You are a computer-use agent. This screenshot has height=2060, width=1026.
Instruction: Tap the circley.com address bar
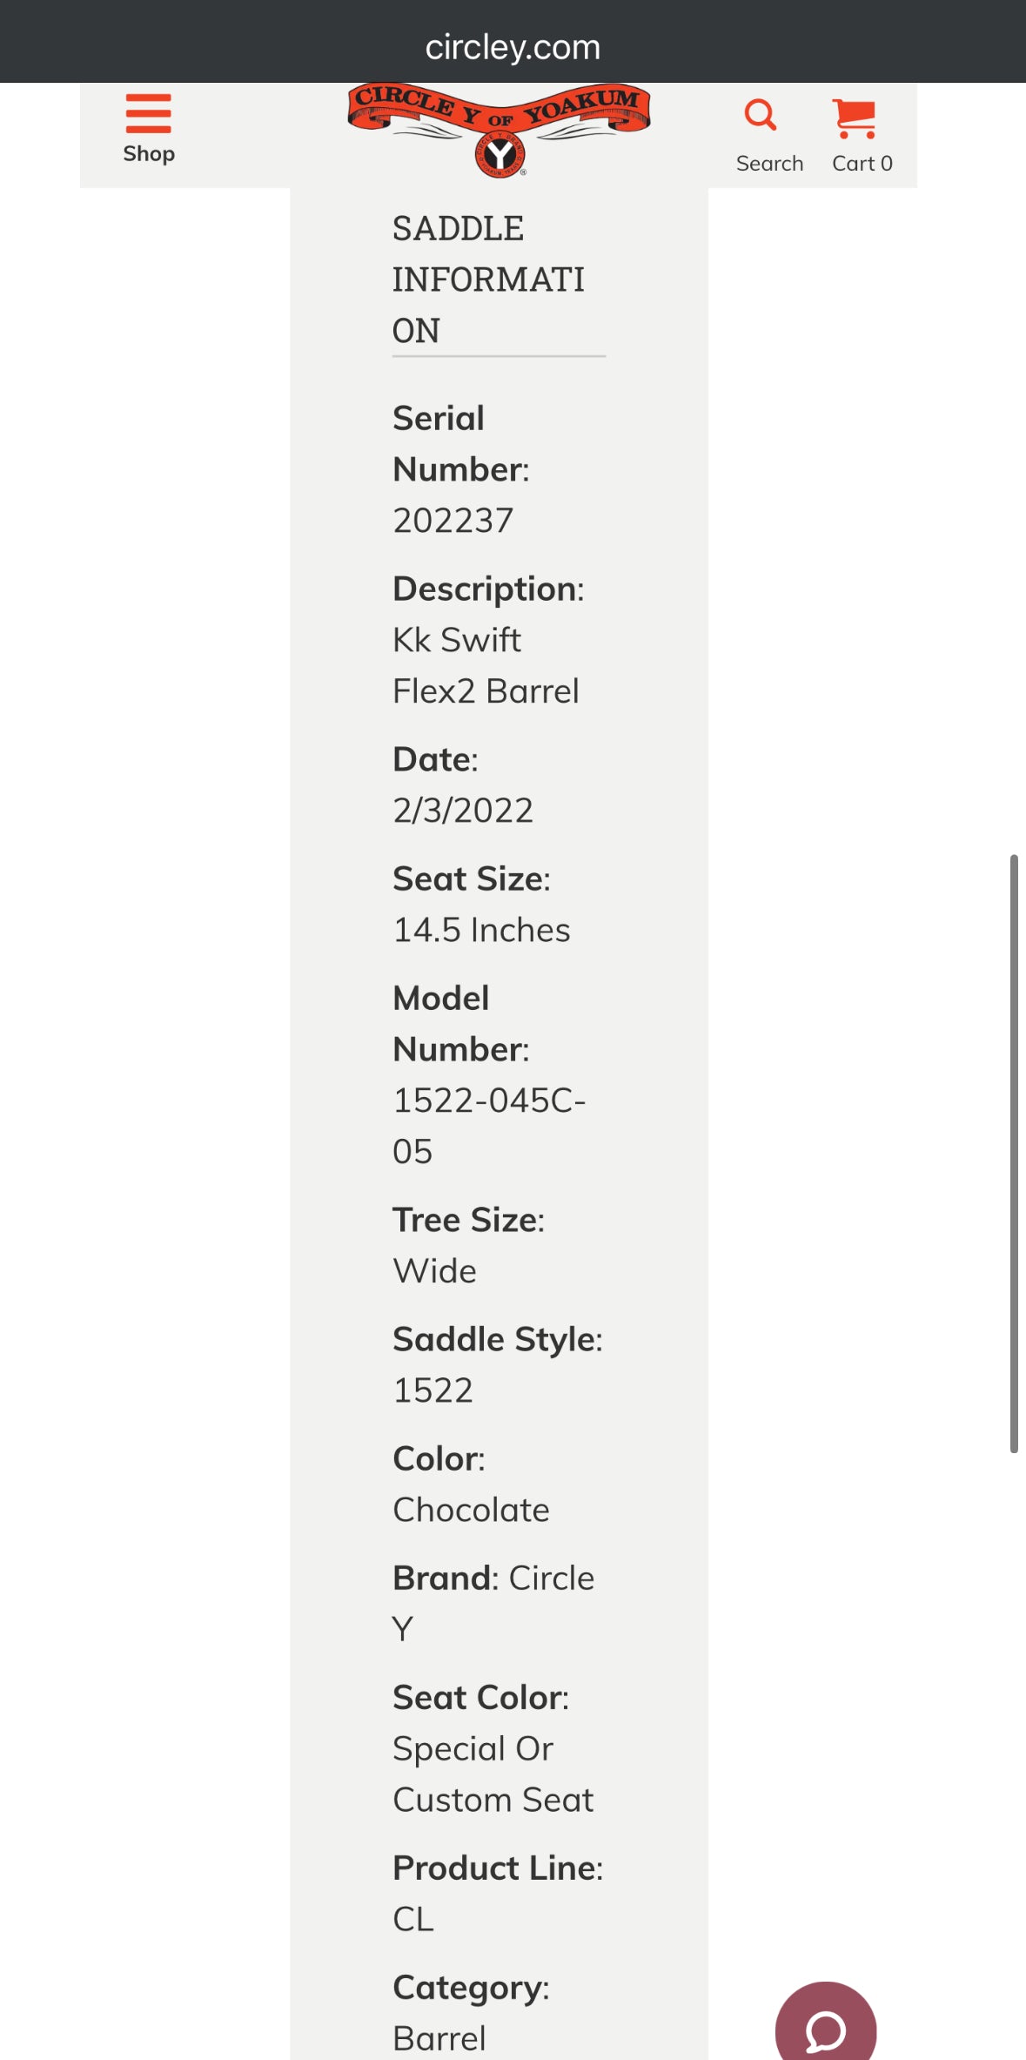point(513,47)
